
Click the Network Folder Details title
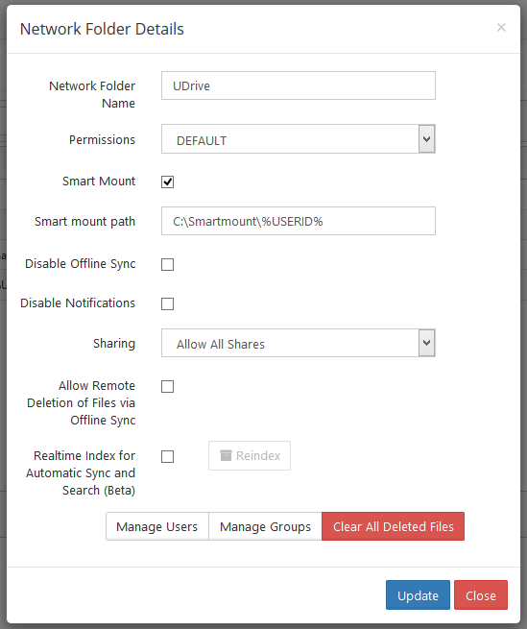102,29
